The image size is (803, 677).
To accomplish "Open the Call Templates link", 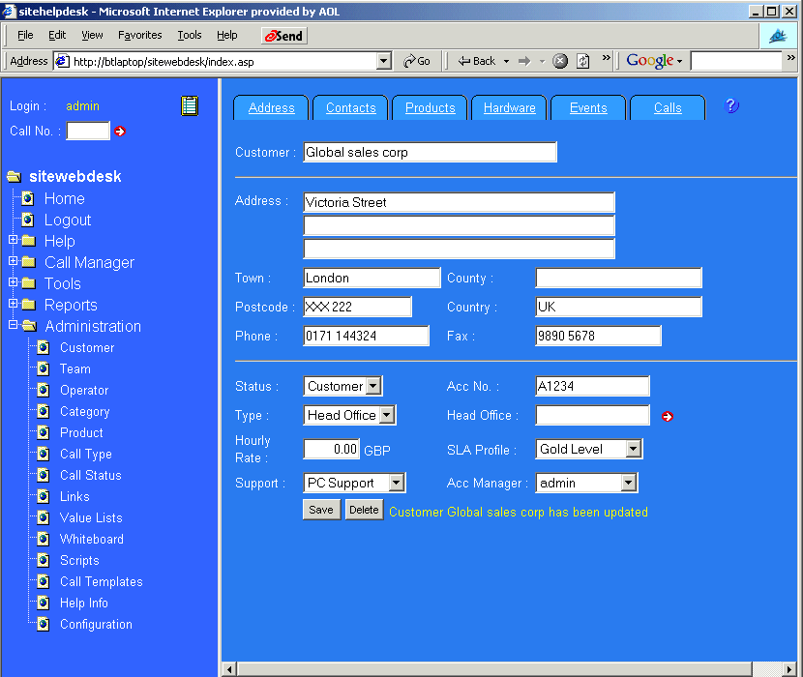I will coord(102,582).
